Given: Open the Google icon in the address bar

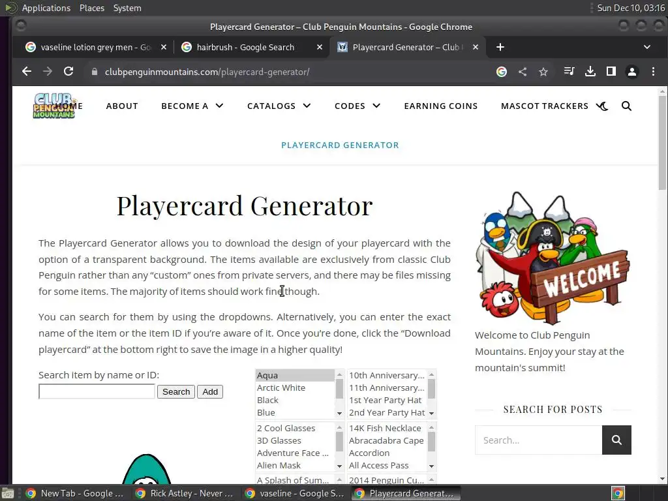Looking at the screenshot, I should (x=502, y=72).
